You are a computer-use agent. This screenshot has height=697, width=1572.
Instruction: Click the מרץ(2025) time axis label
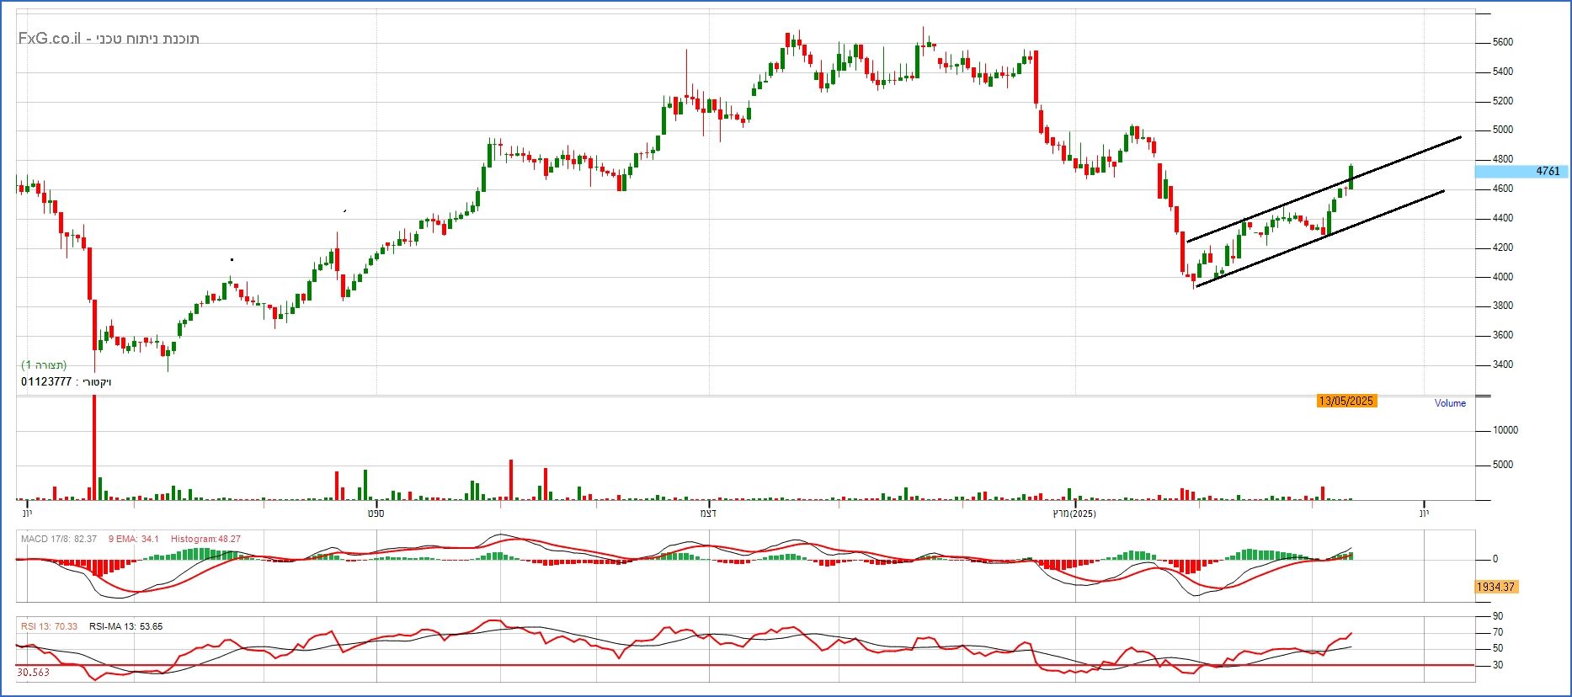[x=1074, y=513]
